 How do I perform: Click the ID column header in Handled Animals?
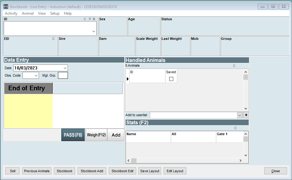[147, 72]
